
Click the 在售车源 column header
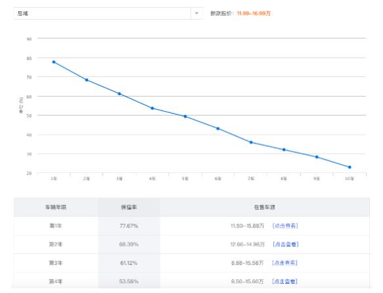[265, 208]
